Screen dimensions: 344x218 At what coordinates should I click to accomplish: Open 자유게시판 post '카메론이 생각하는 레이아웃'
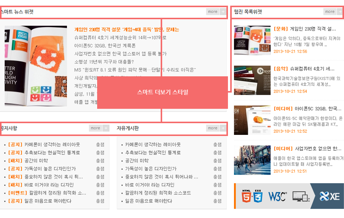tap(153, 145)
